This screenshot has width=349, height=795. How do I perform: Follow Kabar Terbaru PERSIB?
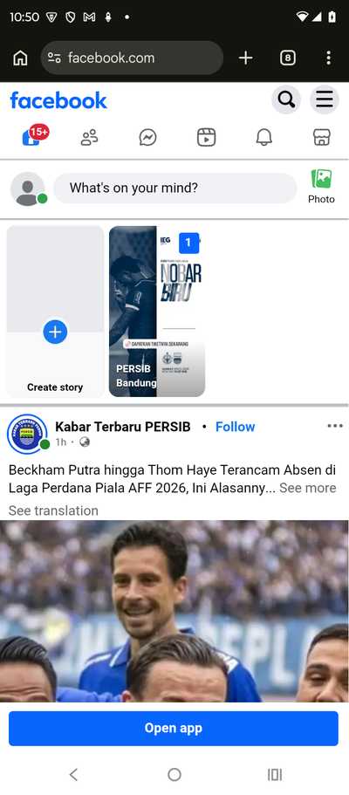(x=236, y=427)
